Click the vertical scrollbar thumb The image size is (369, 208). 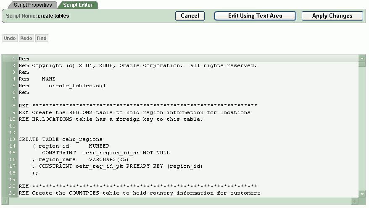(362, 64)
